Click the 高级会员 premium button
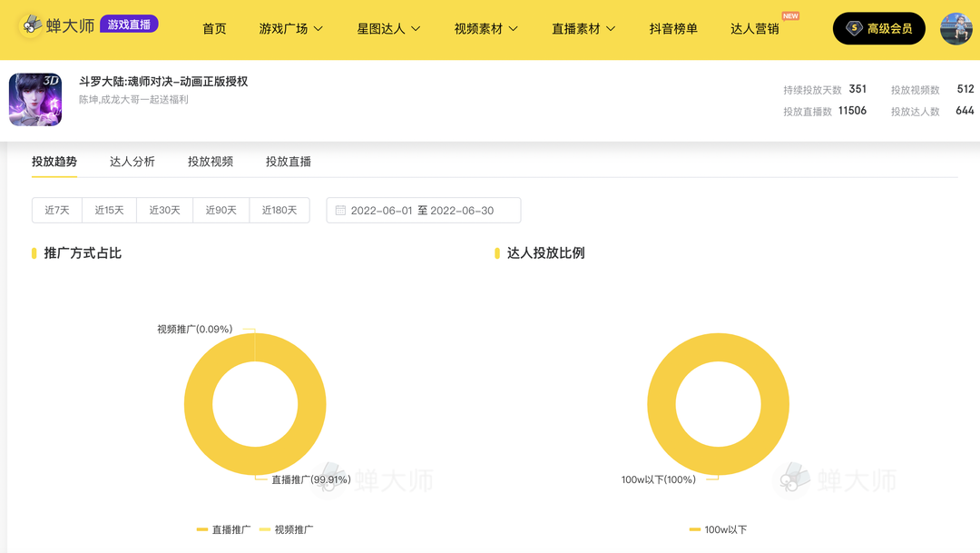 (x=878, y=28)
